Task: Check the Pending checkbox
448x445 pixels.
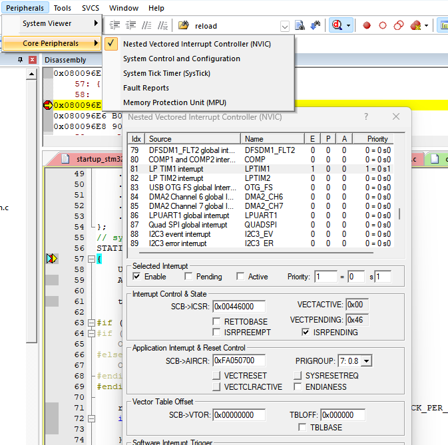Action: pyautogui.click(x=188, y=276)
